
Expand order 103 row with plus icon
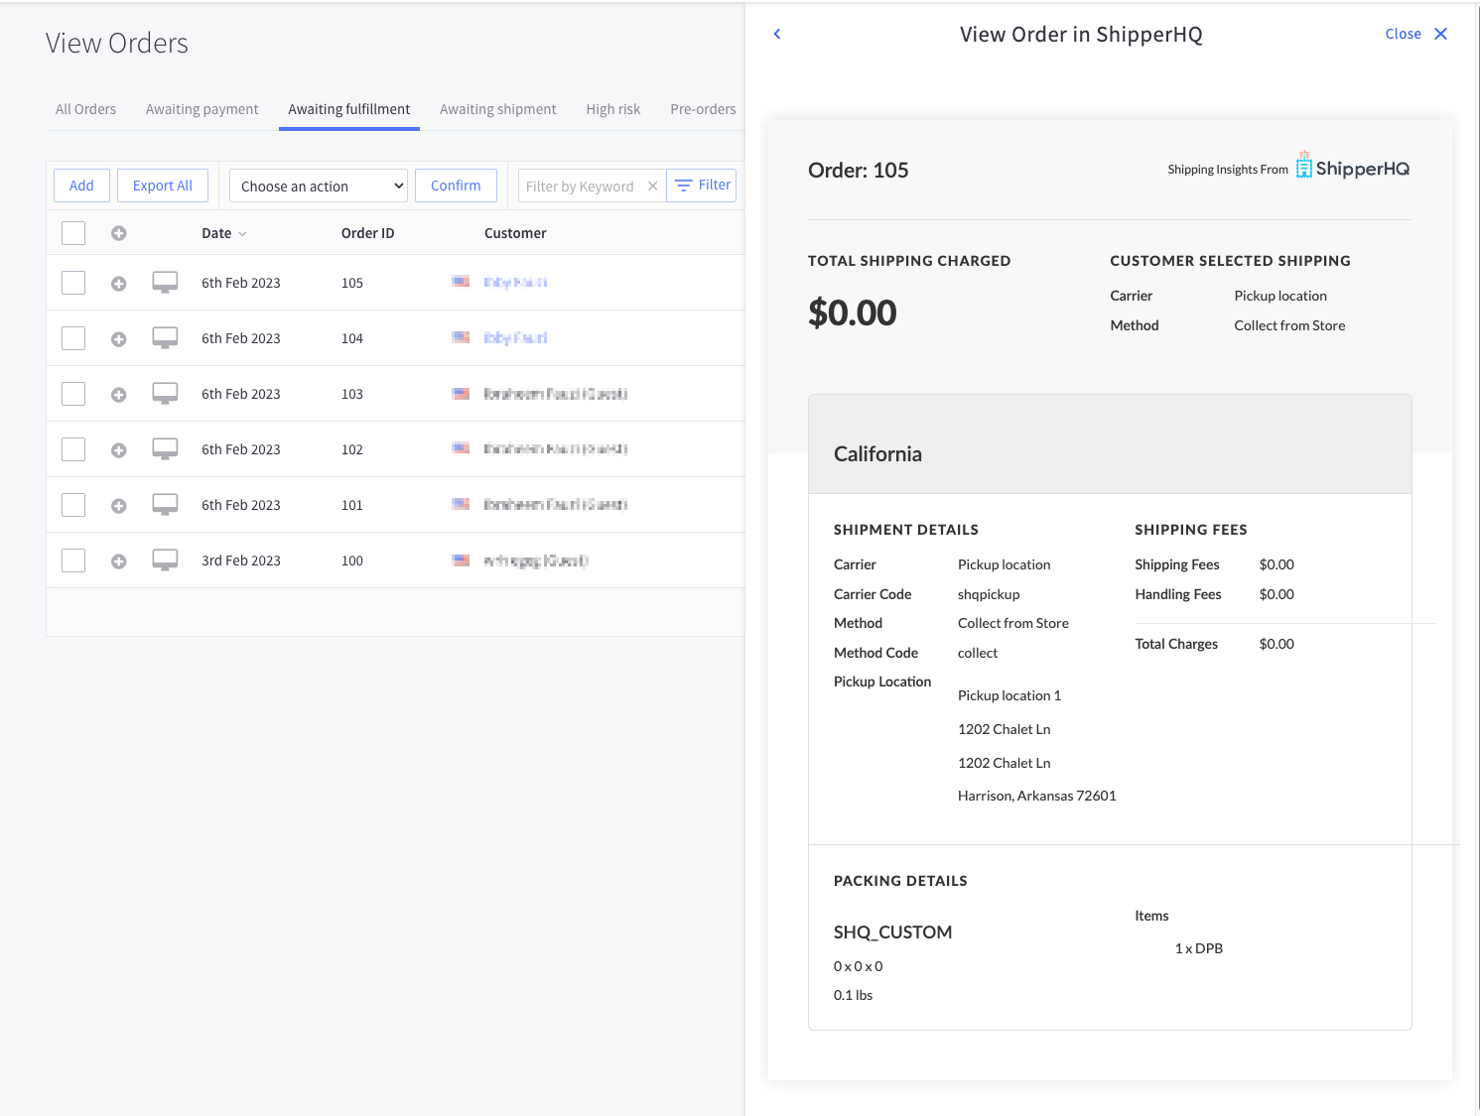tap(119, 395)
